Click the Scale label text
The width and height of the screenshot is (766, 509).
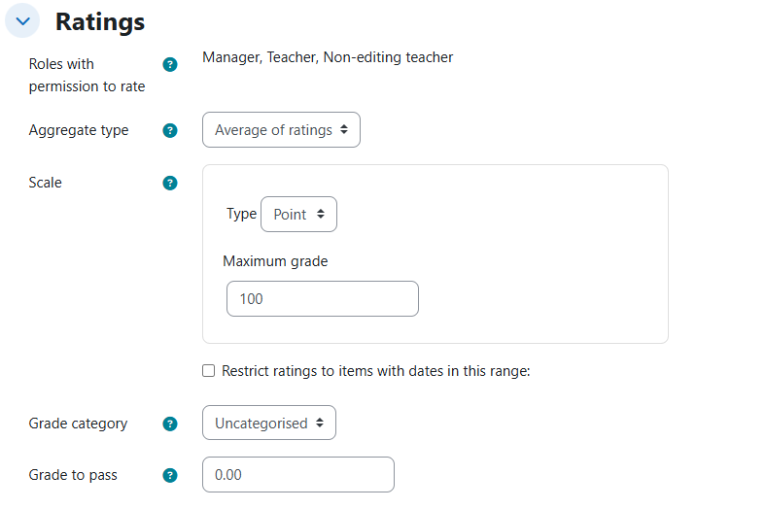tap(46, 183)
